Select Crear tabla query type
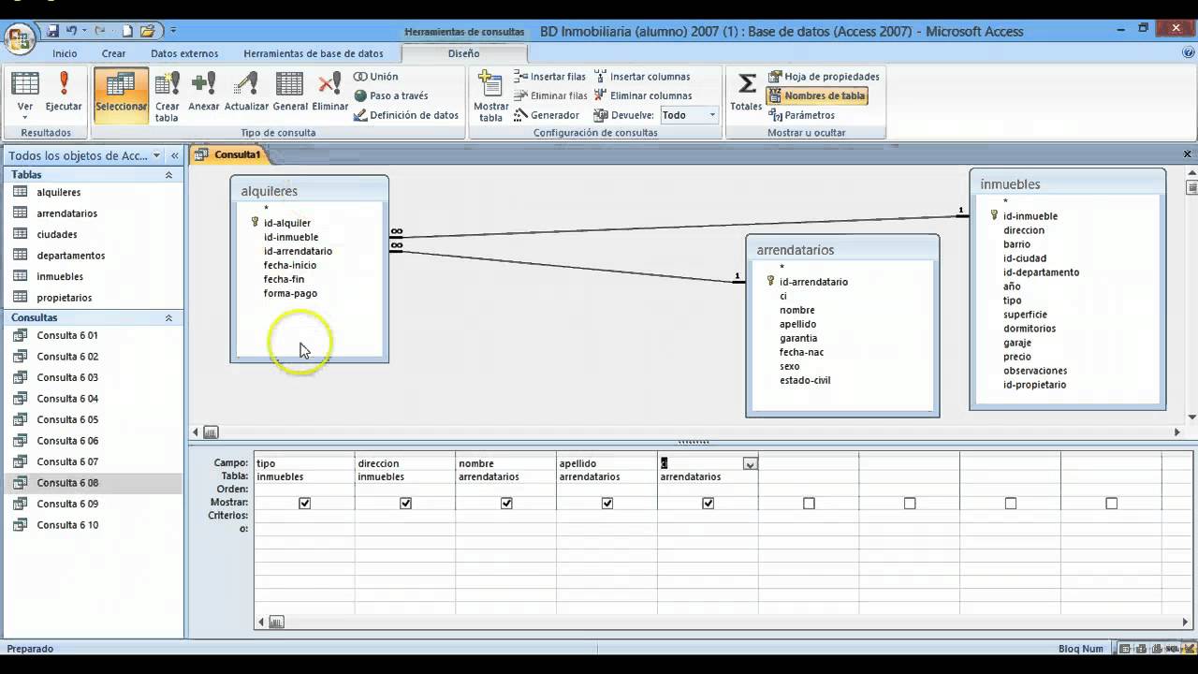Screen dimensions: 1198x674 pos(167,97)
